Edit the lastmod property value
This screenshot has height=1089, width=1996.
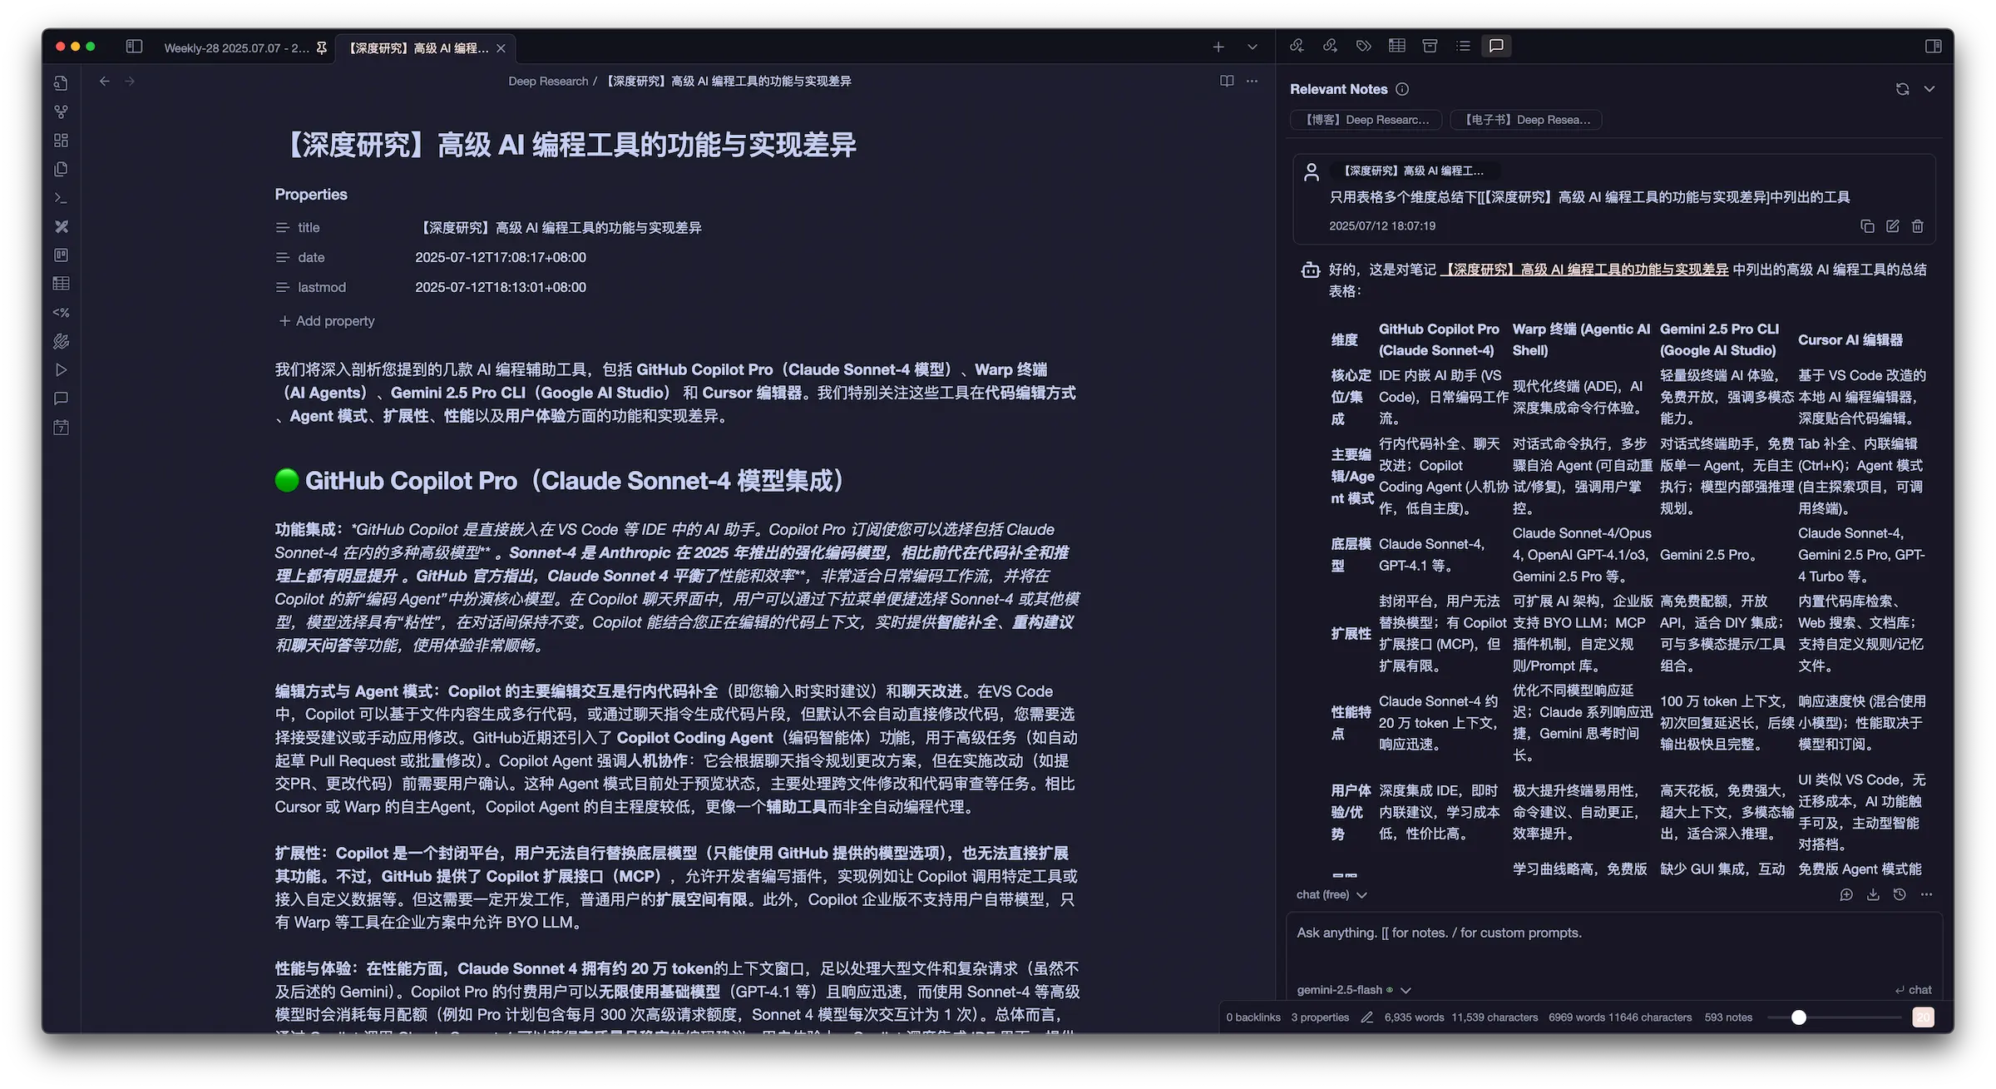(501, 288)
